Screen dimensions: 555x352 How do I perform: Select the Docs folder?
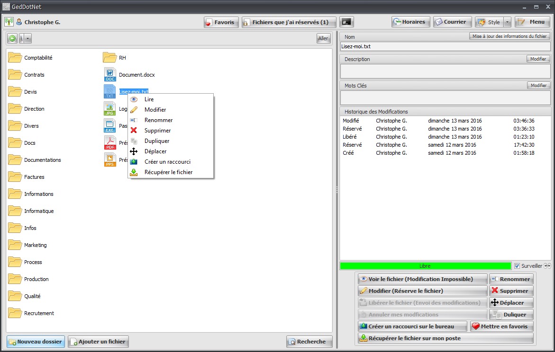[x=22, y=143]
